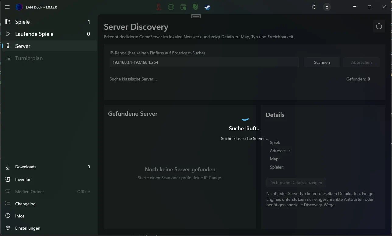Image resolution: width=392 pixels, height=236 pixels.
Task: Click the globe network icon in the titlebar
Action: point(171,7)
